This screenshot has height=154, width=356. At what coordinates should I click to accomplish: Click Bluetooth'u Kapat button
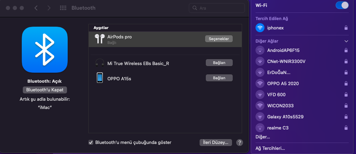(x=45, y=90)
